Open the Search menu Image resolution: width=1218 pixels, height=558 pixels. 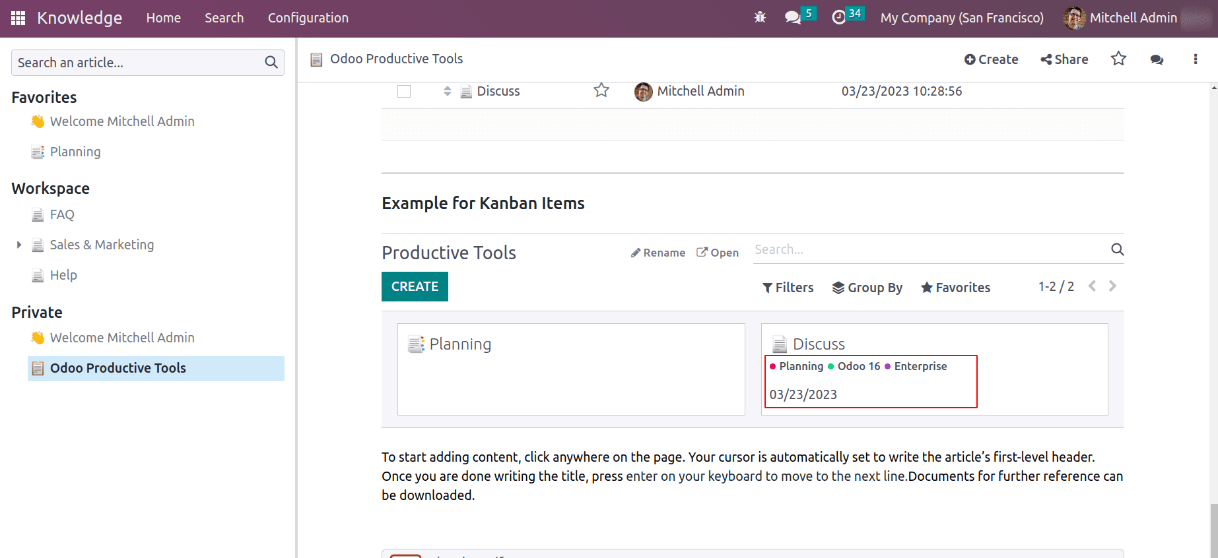pos(224,18)
